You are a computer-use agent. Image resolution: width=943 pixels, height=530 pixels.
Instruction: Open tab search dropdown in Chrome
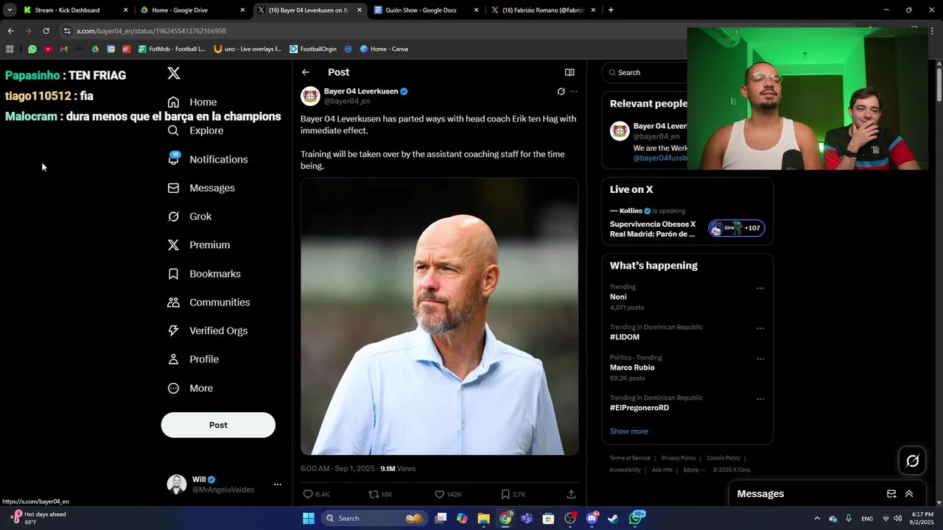10,10
